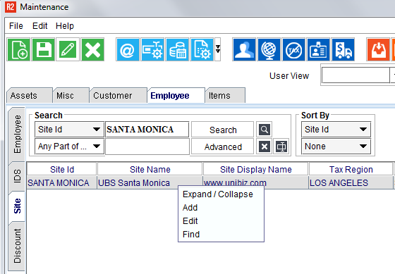The image size is (395, 274).
Task: Select the Employee top tab
Action: click(176, 95)
